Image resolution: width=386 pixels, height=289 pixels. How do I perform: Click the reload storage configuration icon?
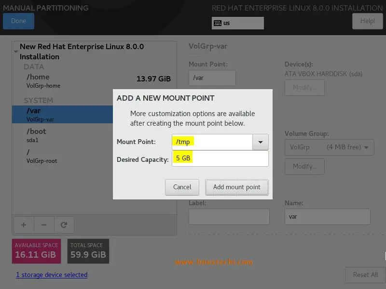click(64, 225)
